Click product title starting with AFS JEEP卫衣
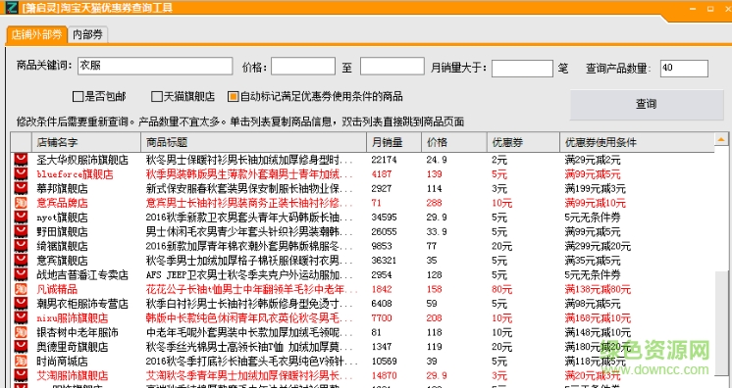The height and width of the screenshot is (388, 732). coord(249,275)
